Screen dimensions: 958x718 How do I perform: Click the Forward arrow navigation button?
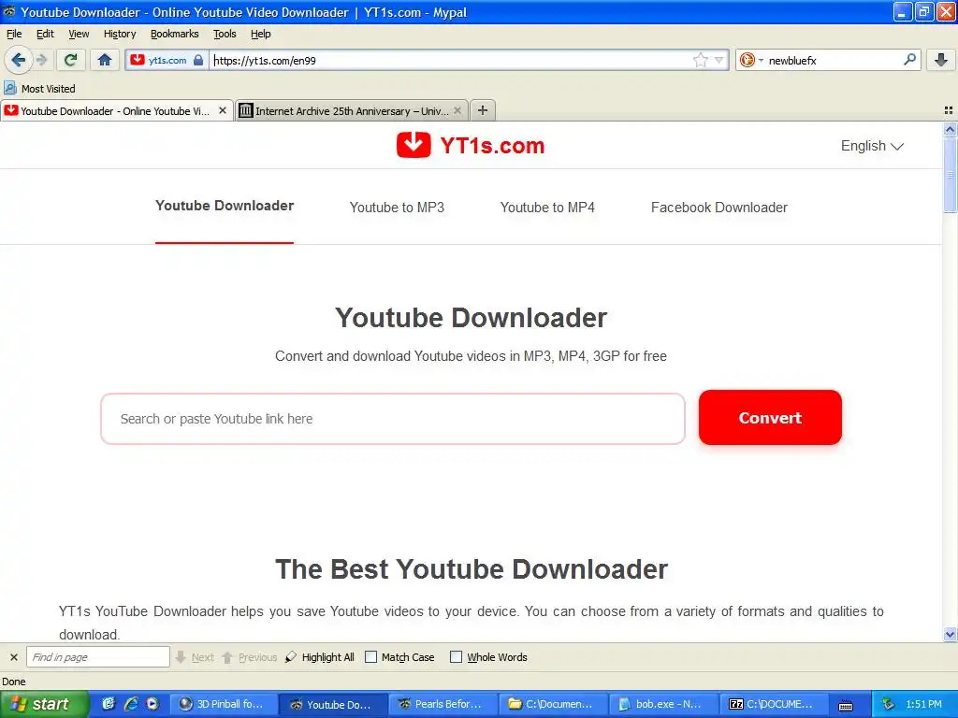tap(41, 60)
